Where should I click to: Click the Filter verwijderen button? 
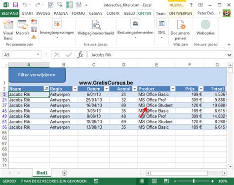coord(37,75)
